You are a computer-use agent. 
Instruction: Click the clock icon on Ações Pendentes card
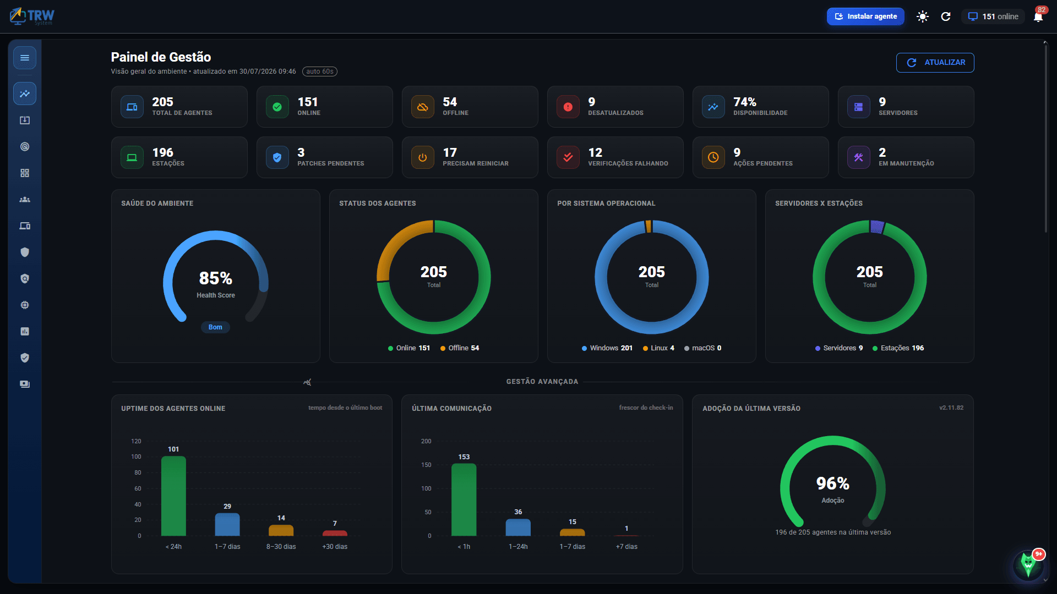point(713,157)
